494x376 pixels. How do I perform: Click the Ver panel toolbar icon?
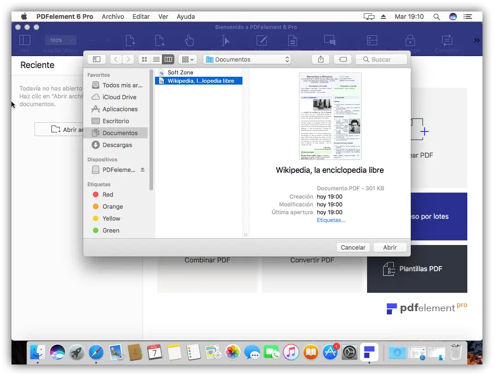click(x=24, y=40)
